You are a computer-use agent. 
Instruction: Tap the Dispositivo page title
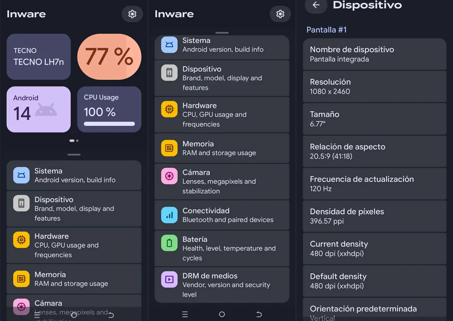click(x=367, y=5)
